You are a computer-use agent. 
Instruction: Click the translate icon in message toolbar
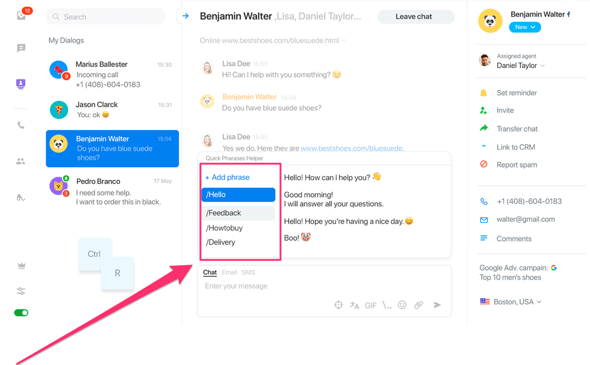pyautogui.click(x=354, y=305)
